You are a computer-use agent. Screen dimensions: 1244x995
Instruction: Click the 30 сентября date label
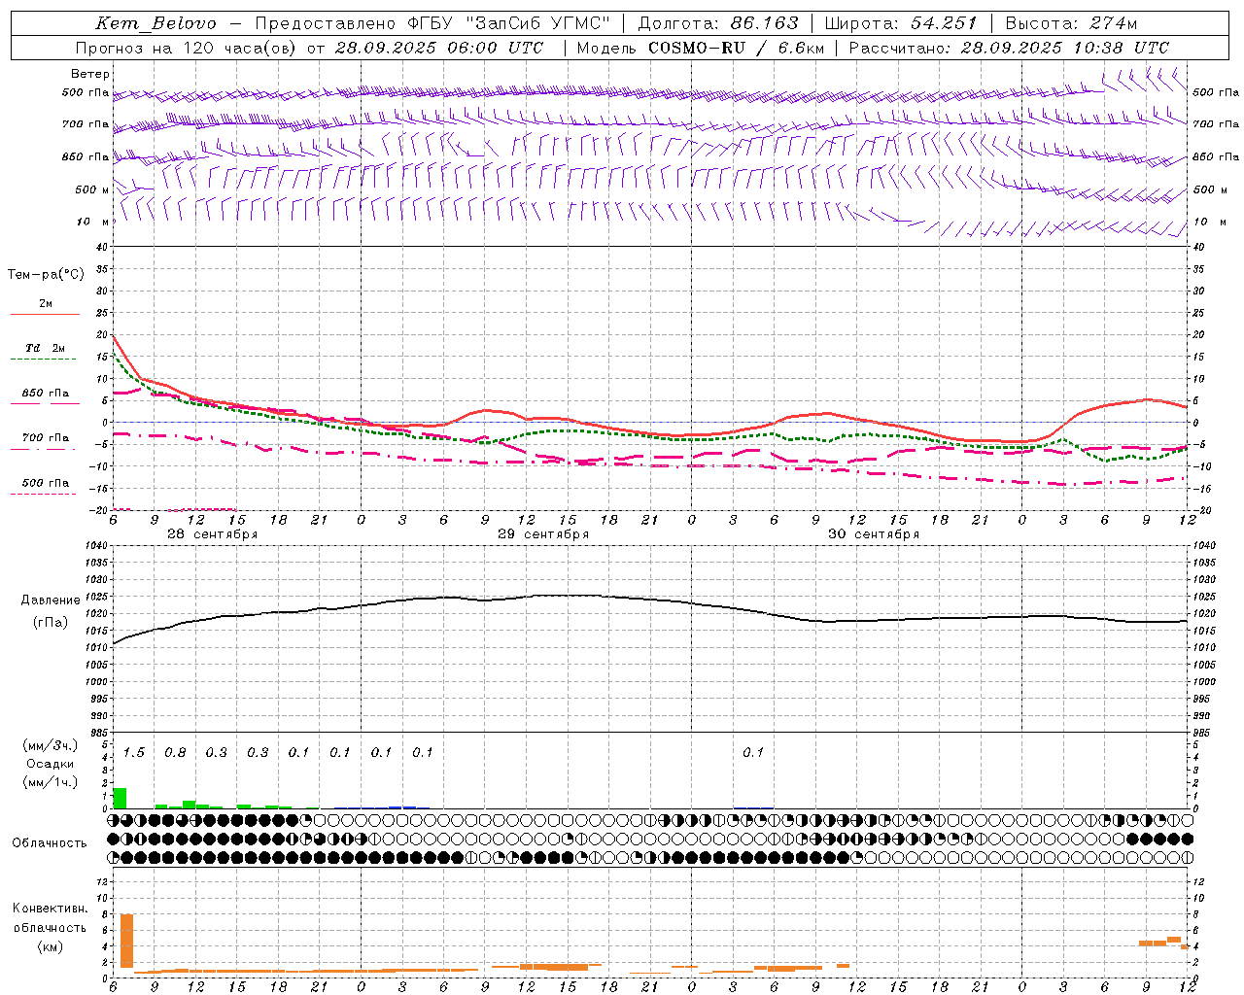tap(873, 534)
